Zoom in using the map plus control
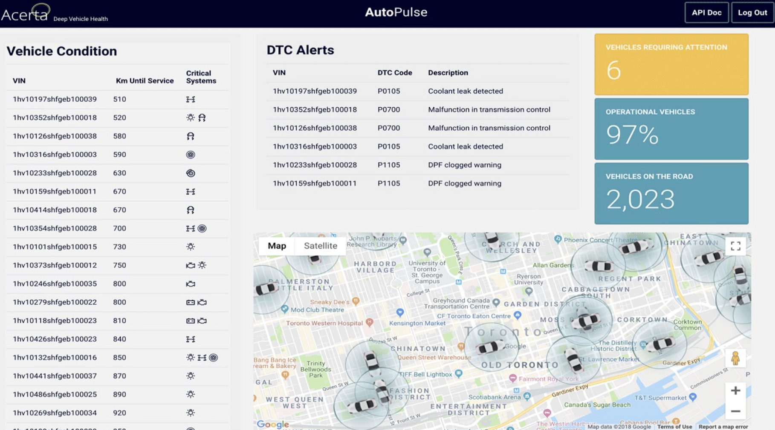This screenshot has height=430, width=775. pyautogui.click(x=736, y=390)
